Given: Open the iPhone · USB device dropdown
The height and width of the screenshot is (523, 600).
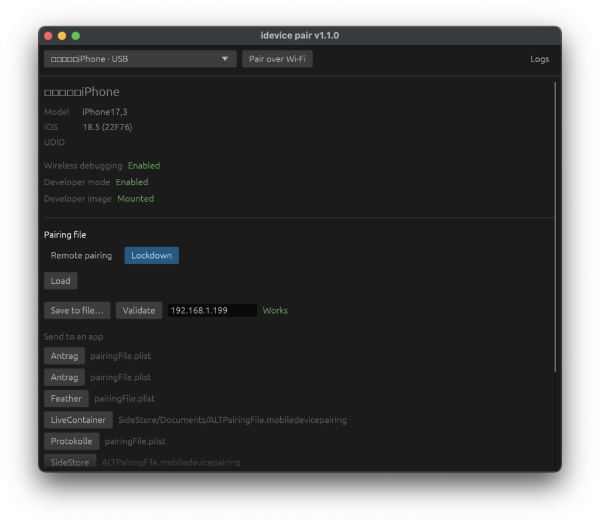Looking at the screenshot, I should tap(140, 59).
